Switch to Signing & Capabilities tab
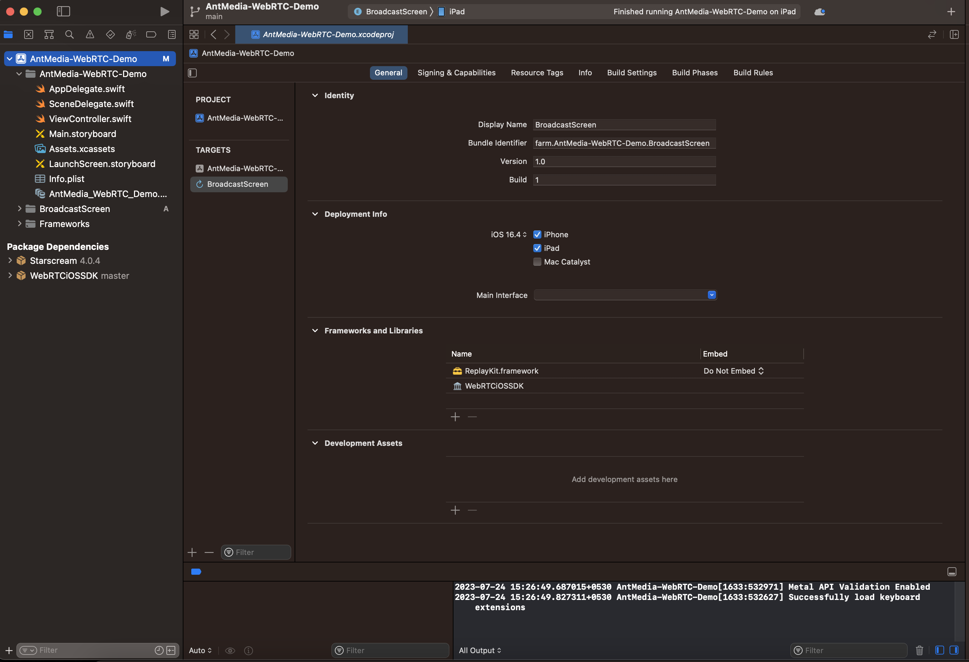Viewport: 969px width, 662px height. pyautogui.click(x=457, y=73)
